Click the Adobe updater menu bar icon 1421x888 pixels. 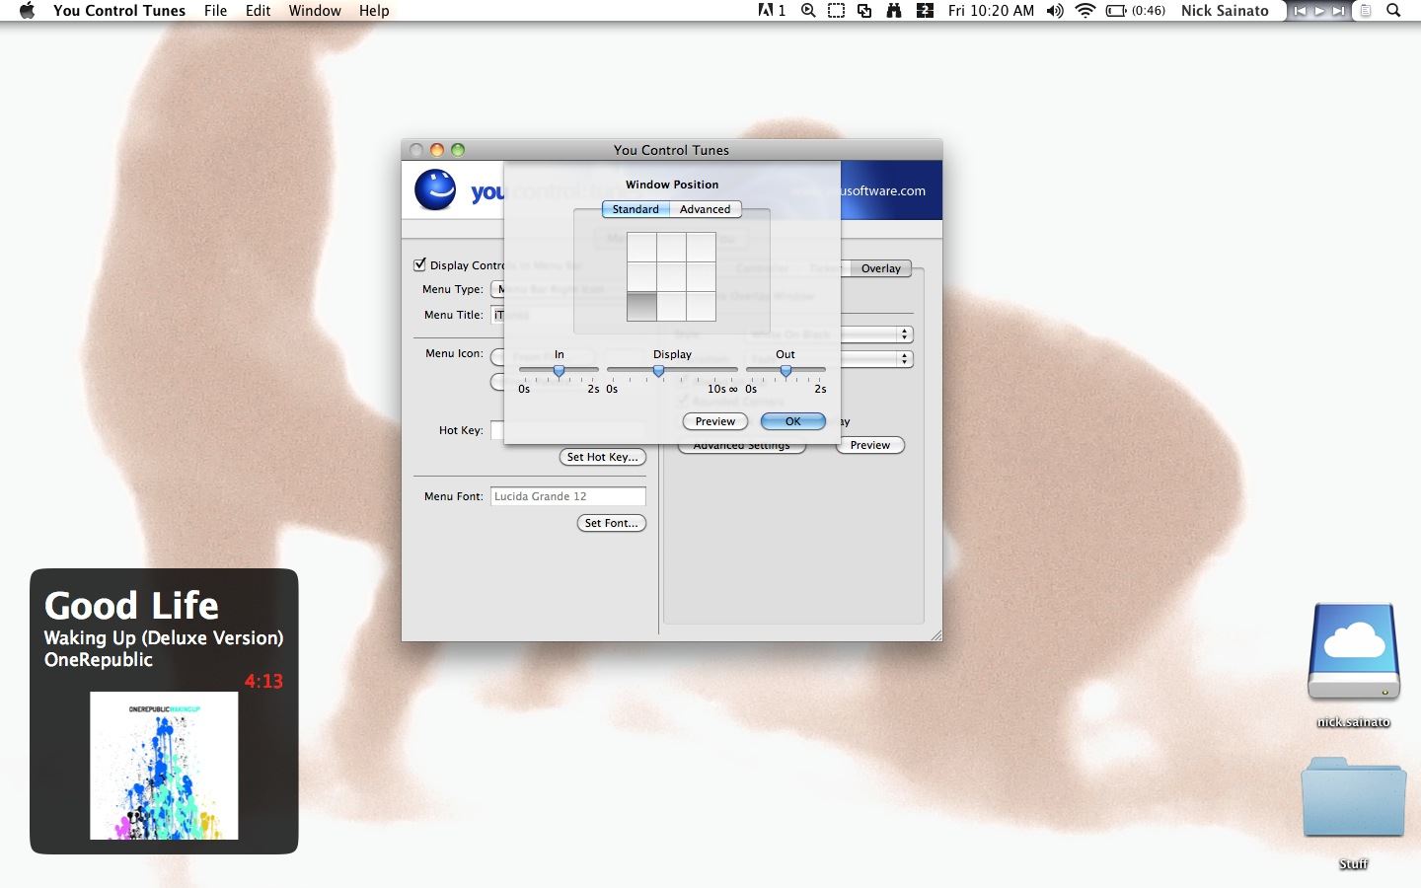772,11
